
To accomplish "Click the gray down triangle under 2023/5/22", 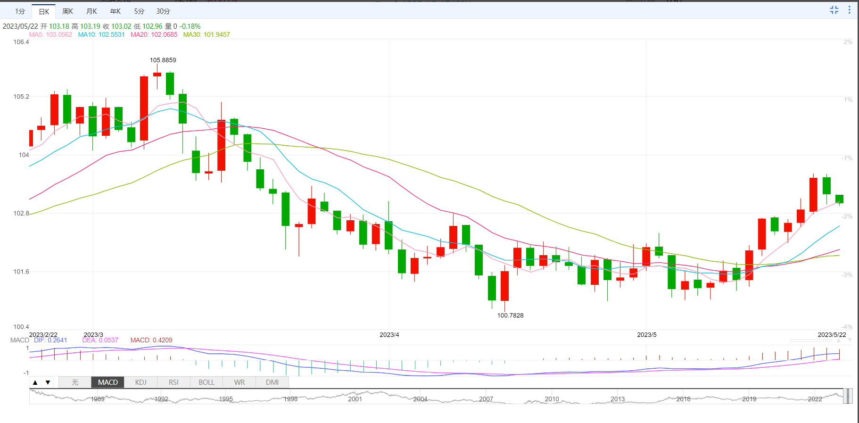I will pos(849,340).
